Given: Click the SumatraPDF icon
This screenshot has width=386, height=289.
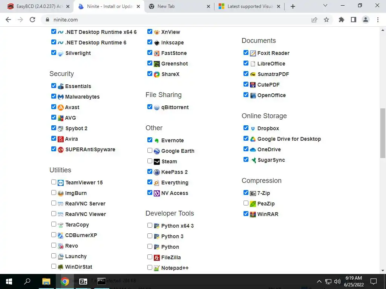Looking at the screenshot, I should pyautogui.click(x=253, y=75).
